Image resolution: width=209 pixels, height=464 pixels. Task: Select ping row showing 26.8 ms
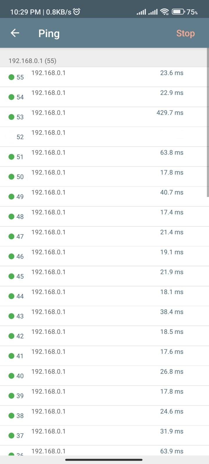click(x=105, y=376)
